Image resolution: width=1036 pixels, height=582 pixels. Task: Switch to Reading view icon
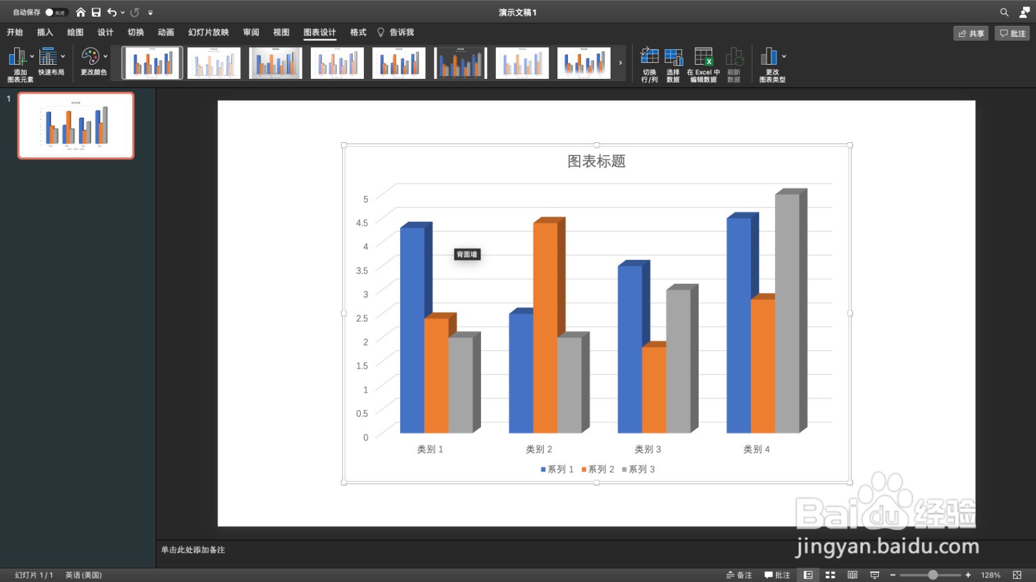(852, 575)
